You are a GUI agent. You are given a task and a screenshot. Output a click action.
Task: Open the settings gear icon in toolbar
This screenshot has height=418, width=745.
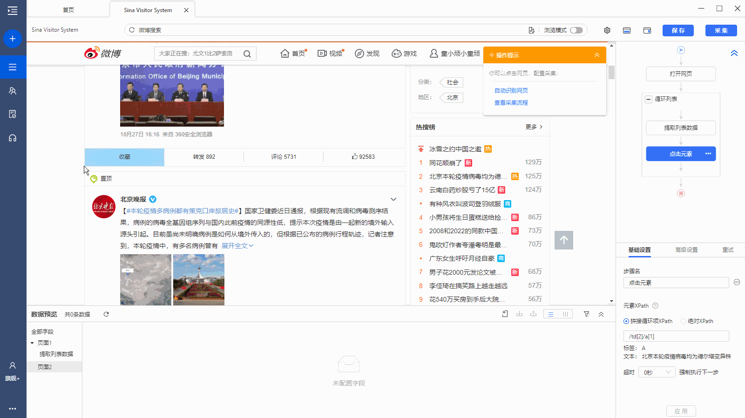(x=607, y=30)
